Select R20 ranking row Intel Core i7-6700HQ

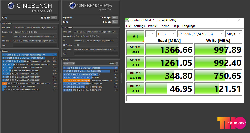tap(30, 77)
